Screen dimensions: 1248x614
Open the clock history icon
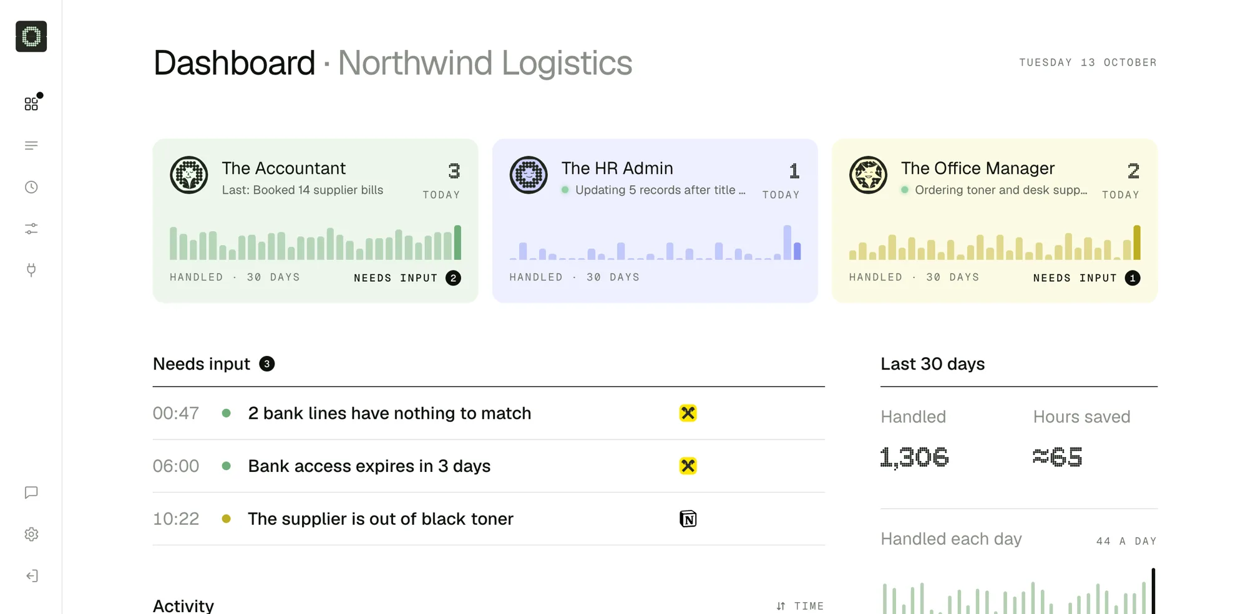[31, 187]
